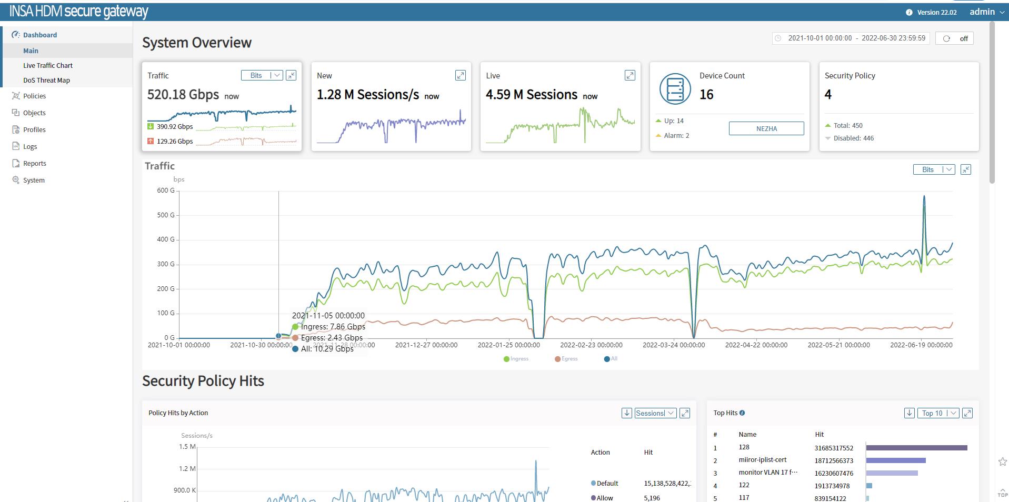Expand the New sessions card
This screenshot has height=502, width=1009.
(461, 75)
